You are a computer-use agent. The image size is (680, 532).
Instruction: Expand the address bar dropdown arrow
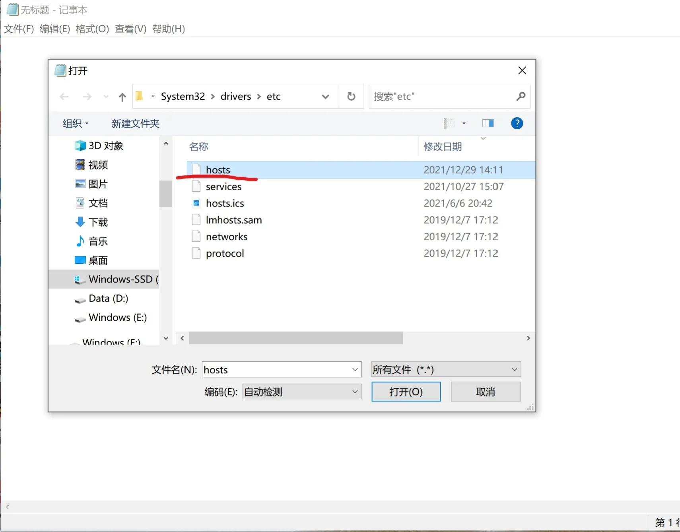[x=325, y=96]
